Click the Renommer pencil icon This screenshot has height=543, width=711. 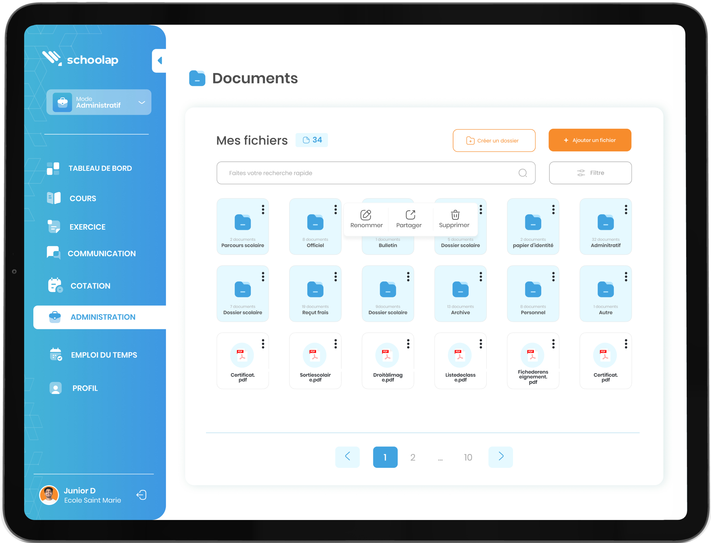click(366, 215)
